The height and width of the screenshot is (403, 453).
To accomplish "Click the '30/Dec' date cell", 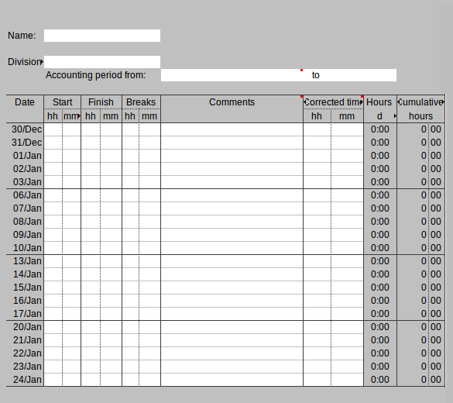I will pyautogui.click(x=25, y=129).
